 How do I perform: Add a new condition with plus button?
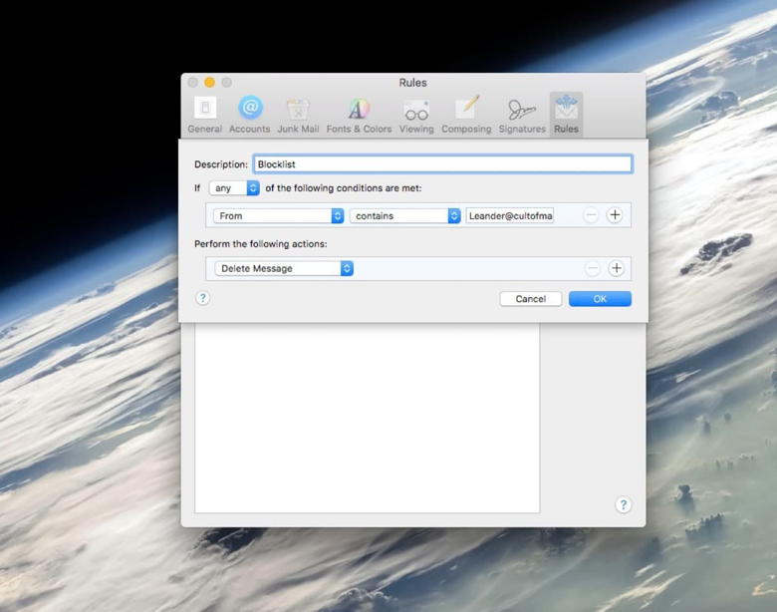(x=615, y=215)
